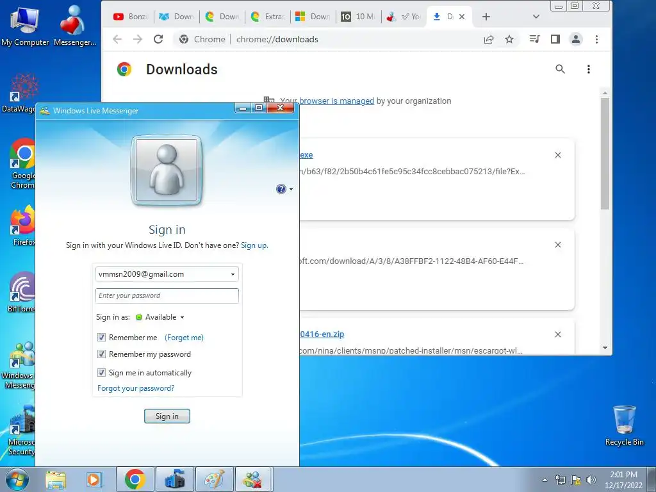The width and height of the screenshot is (656, 492).
Task: Open the Recycle Bin
Action: 624,425
